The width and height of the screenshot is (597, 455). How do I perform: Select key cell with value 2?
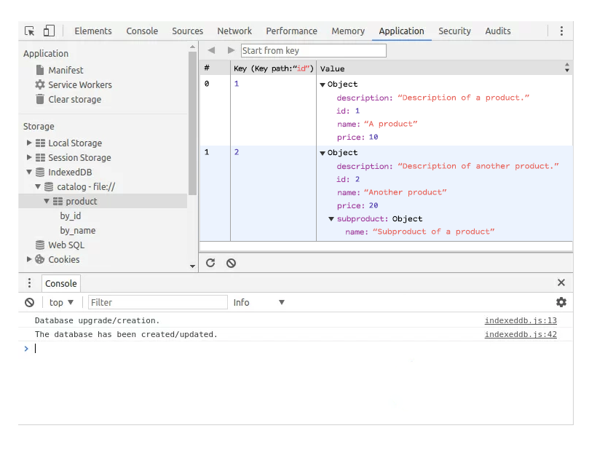[x=273, y=193]
